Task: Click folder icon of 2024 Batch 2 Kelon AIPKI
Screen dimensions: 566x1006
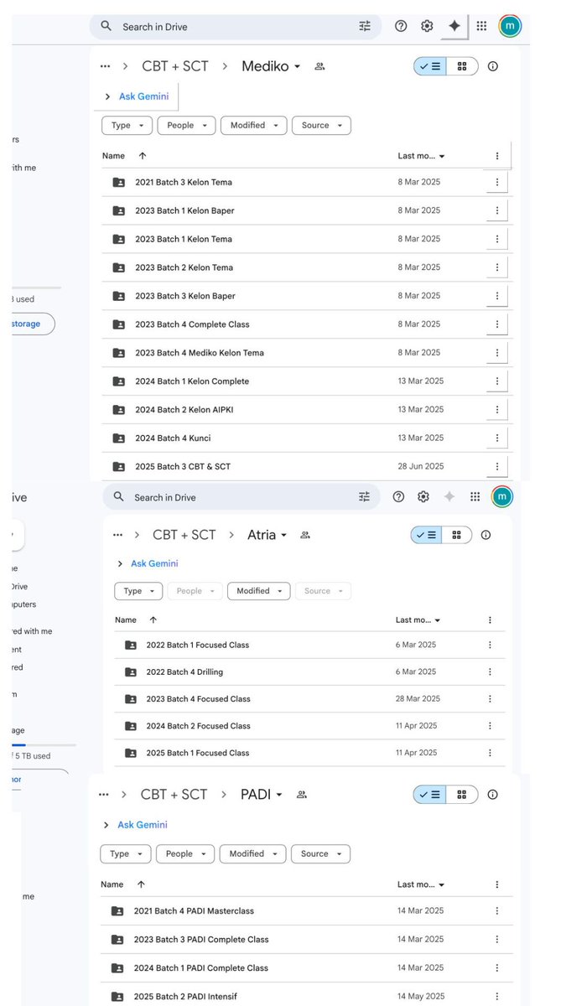Action: click(119, 410)
